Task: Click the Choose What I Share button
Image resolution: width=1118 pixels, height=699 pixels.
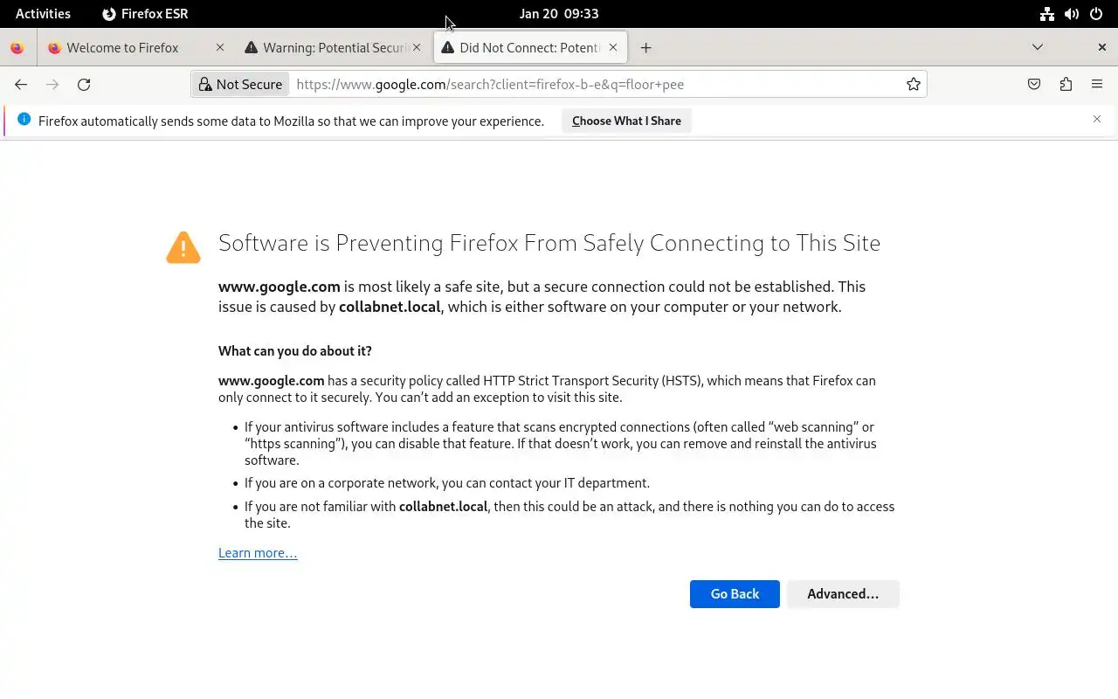Action: coord(626,121)
